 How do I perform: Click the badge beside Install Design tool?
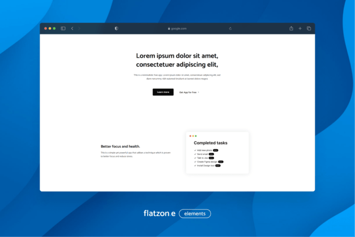click(x=218, y=165)
